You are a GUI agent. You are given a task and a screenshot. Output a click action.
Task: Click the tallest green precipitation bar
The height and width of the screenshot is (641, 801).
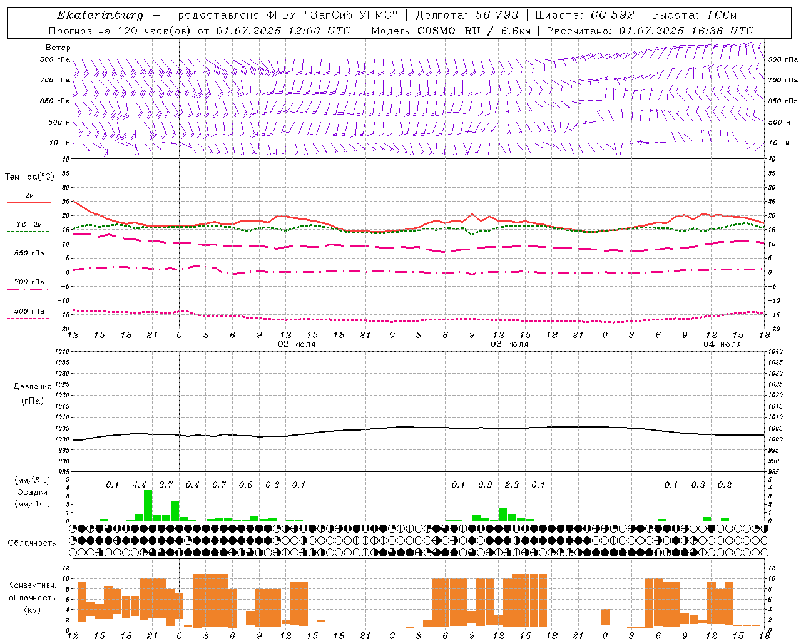click(x=148, y=505)
